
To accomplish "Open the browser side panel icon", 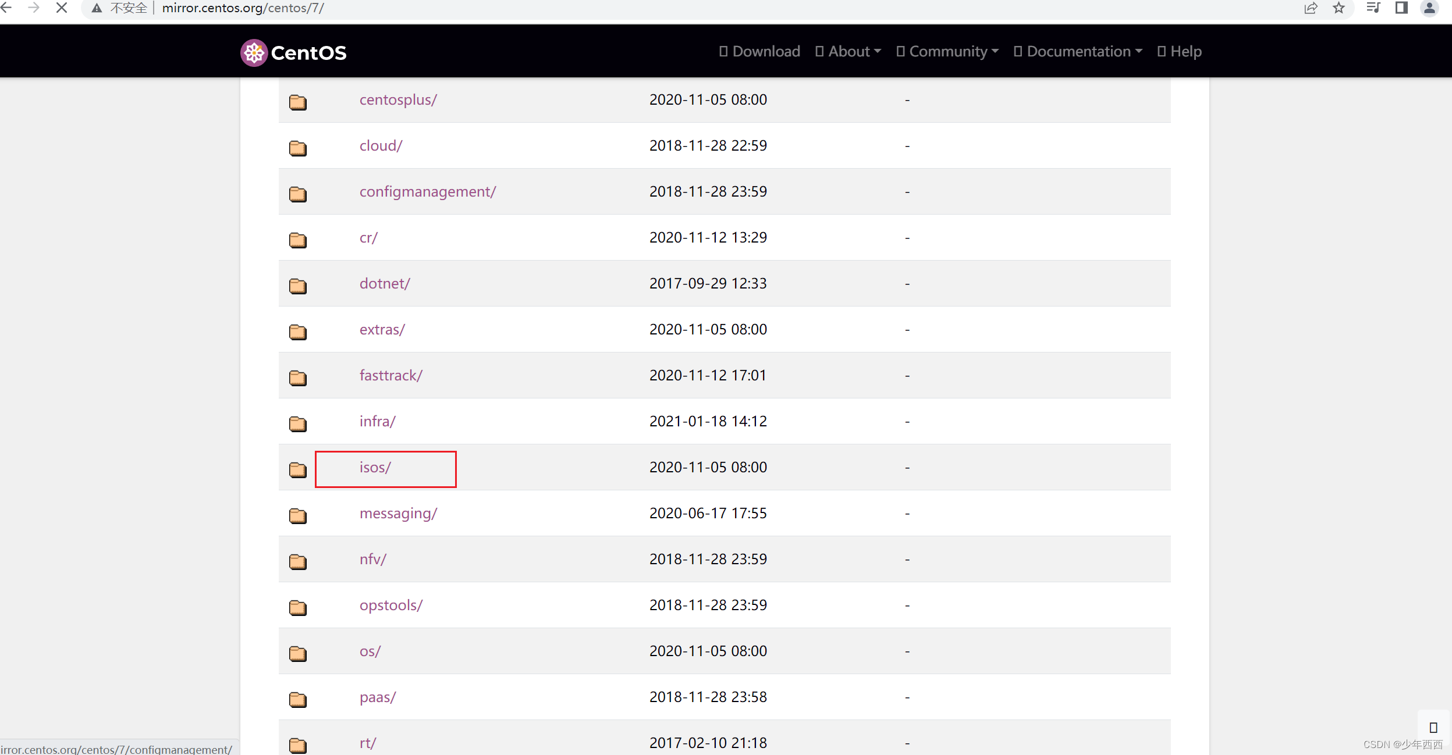I will click(1401, 8).
